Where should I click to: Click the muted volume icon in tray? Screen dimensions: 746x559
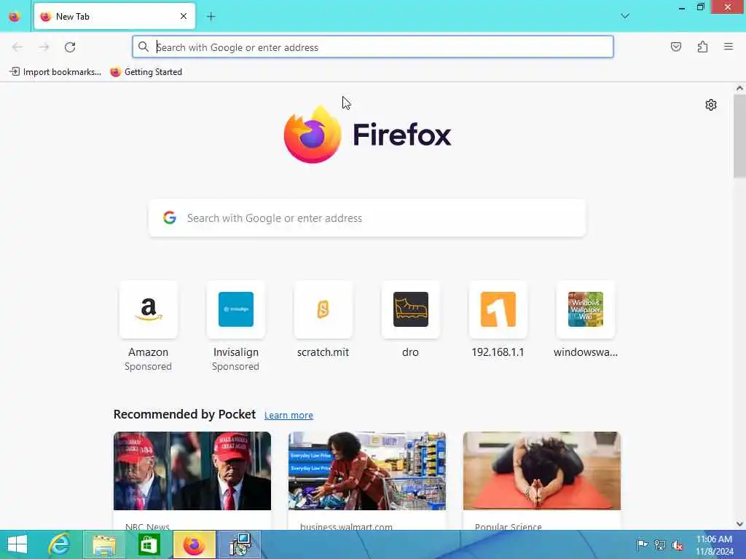click(x=677, y=544)
